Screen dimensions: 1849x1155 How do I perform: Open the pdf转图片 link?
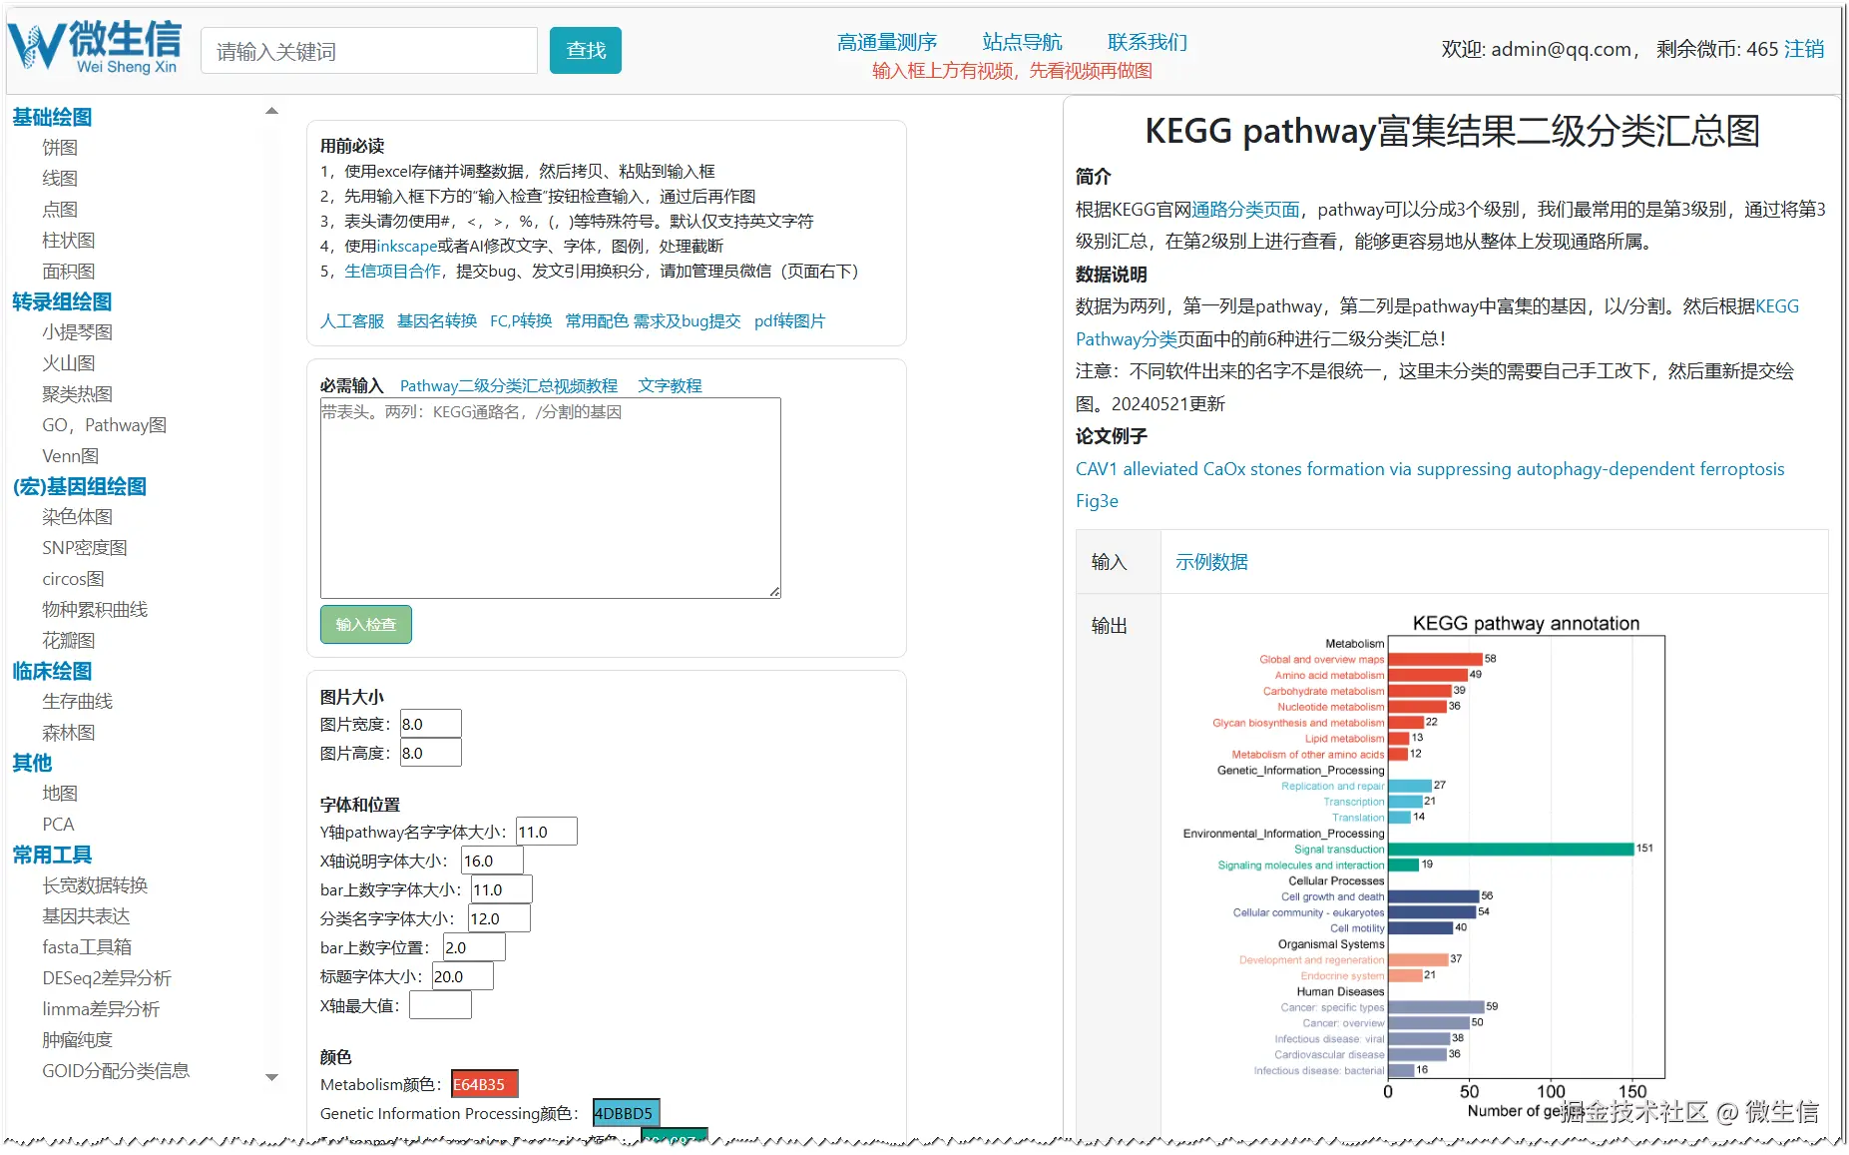click(790, 321)
